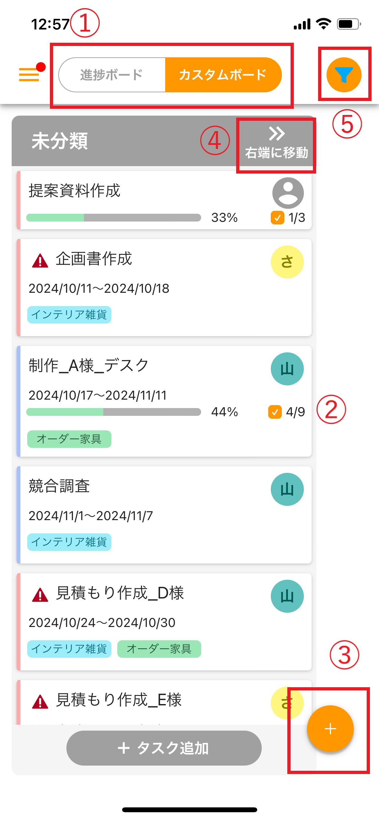
Task: Switch to the 進捗ボード tab
Action: tap(112, 75)
